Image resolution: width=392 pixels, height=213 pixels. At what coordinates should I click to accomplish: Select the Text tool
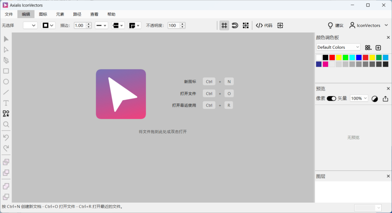click(6, 103)
